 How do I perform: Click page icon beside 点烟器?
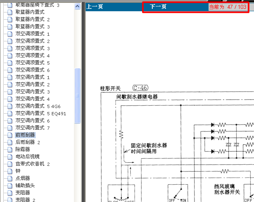coord(10,178)
